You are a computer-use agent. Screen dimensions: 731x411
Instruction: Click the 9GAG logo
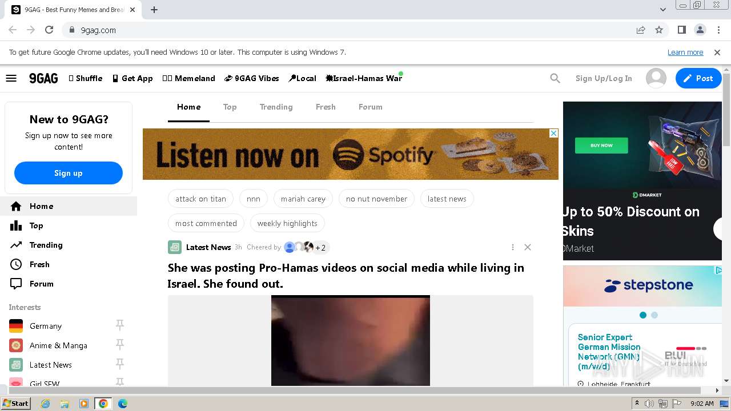click(43, 78)
